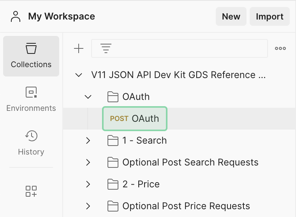Screen dimensions: 296x217
Task: Click the 2 - Price folder icon
Action: [x=113, y=184]
